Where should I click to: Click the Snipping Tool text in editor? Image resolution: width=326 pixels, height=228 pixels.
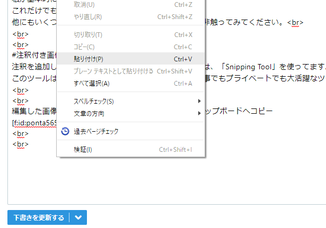click(248, 67)
